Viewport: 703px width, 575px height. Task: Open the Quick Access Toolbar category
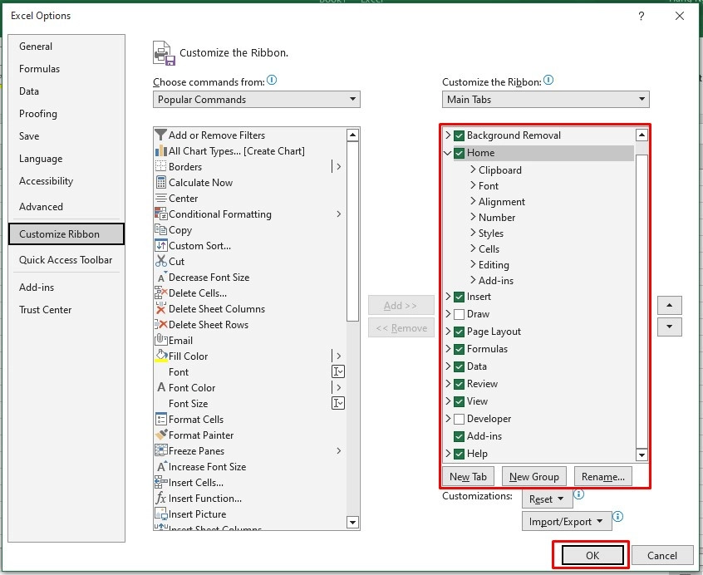(66, 260)
